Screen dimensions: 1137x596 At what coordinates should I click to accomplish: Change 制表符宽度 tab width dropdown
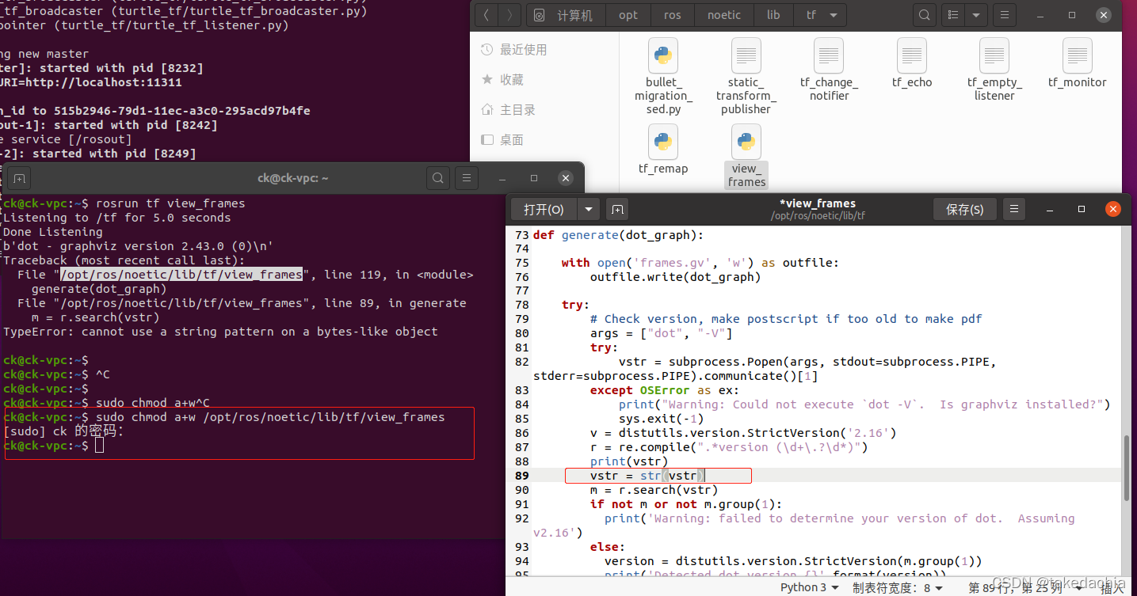898,587
